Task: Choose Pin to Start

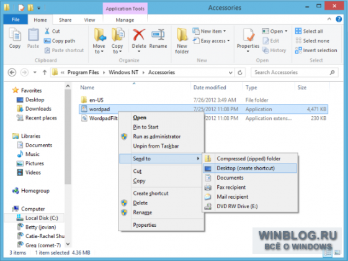Action: click(161, 127)
